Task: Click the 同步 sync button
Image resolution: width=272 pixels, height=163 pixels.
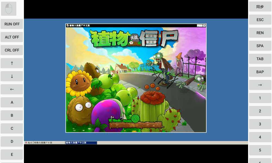Action: (x=260, y=7)
